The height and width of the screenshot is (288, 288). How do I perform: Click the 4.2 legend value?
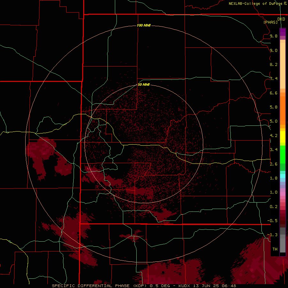[274, 136]
